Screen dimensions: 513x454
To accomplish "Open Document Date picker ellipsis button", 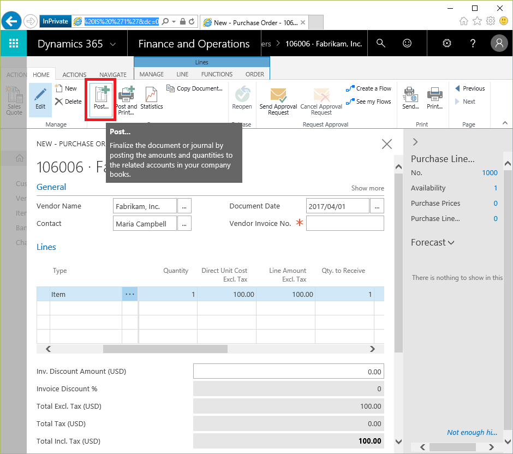I will pos(377,206).
